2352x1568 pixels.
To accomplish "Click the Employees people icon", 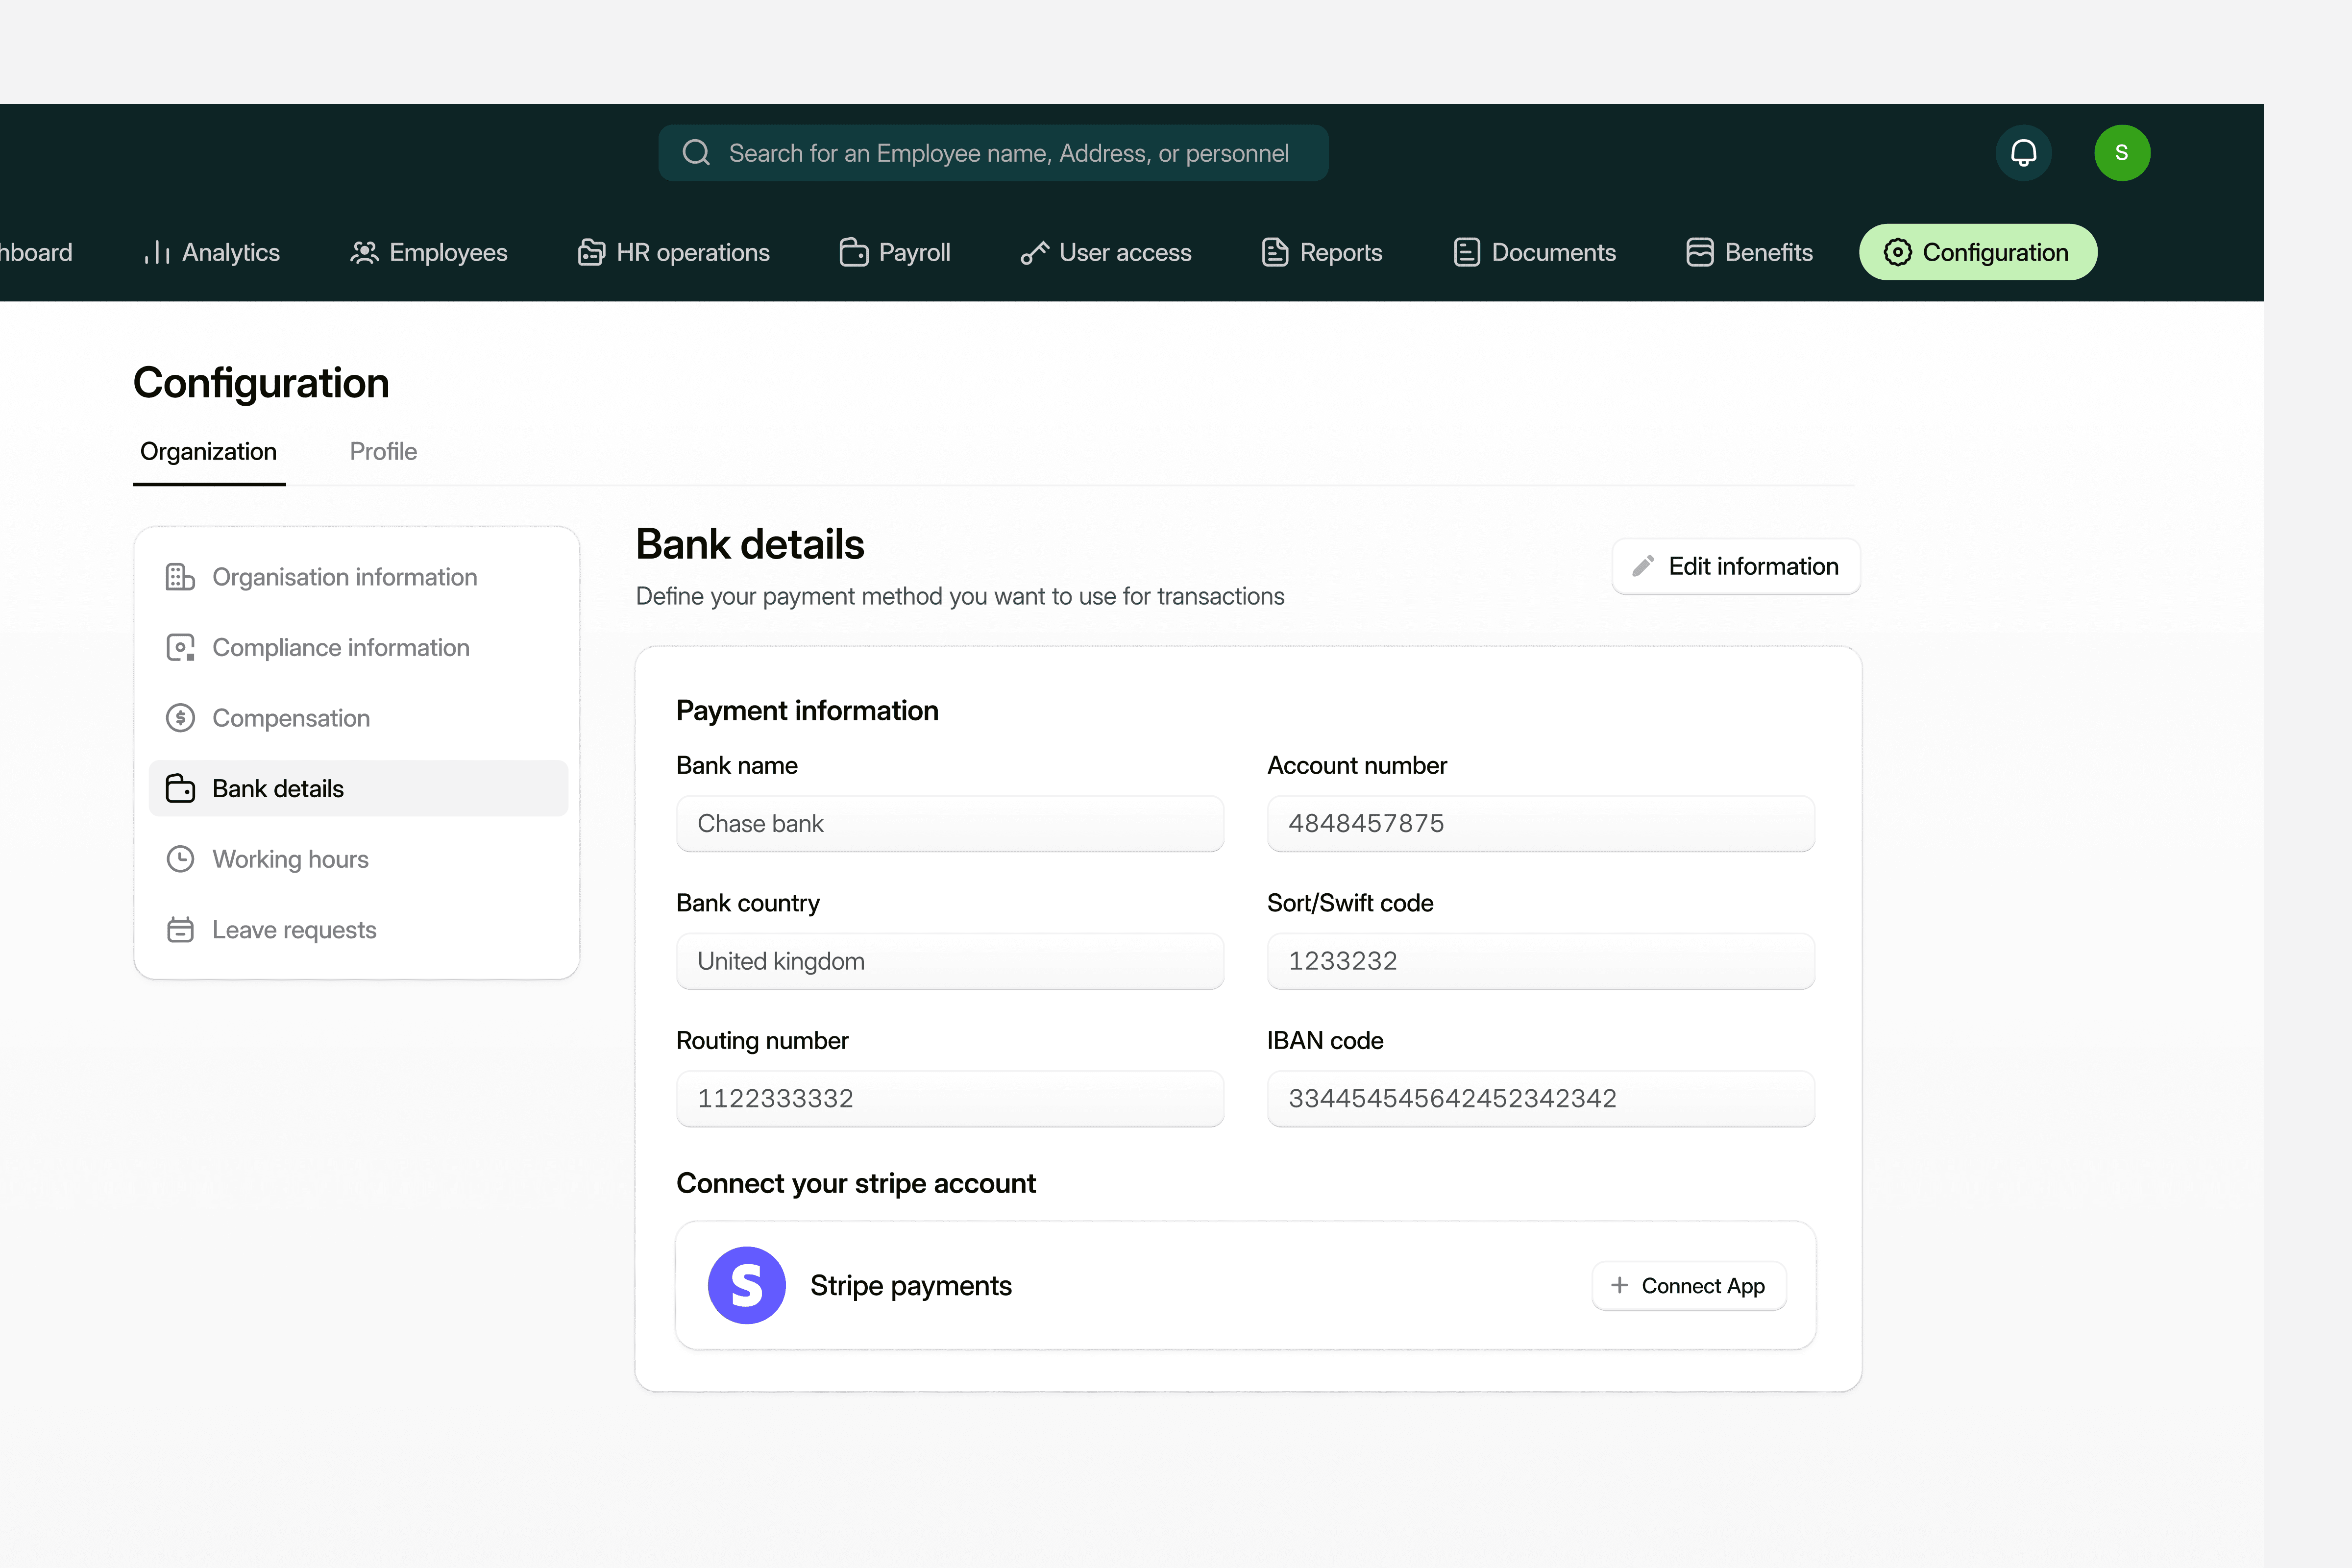I will [364, 253].
